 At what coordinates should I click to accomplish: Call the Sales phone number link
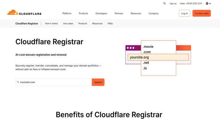coord(191,3)
